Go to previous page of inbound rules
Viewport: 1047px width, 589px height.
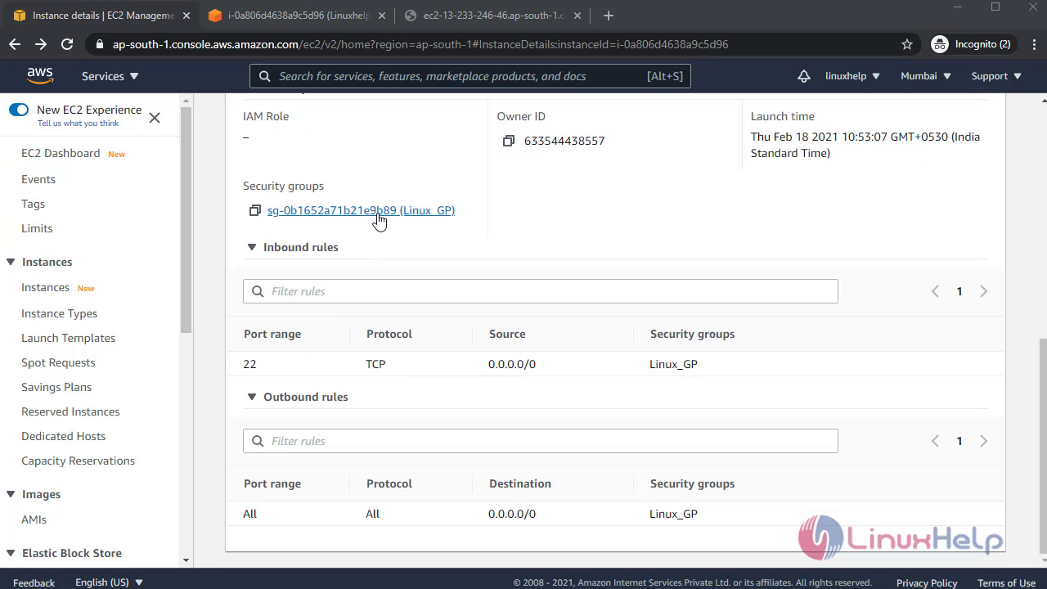[x=935, y=291]
